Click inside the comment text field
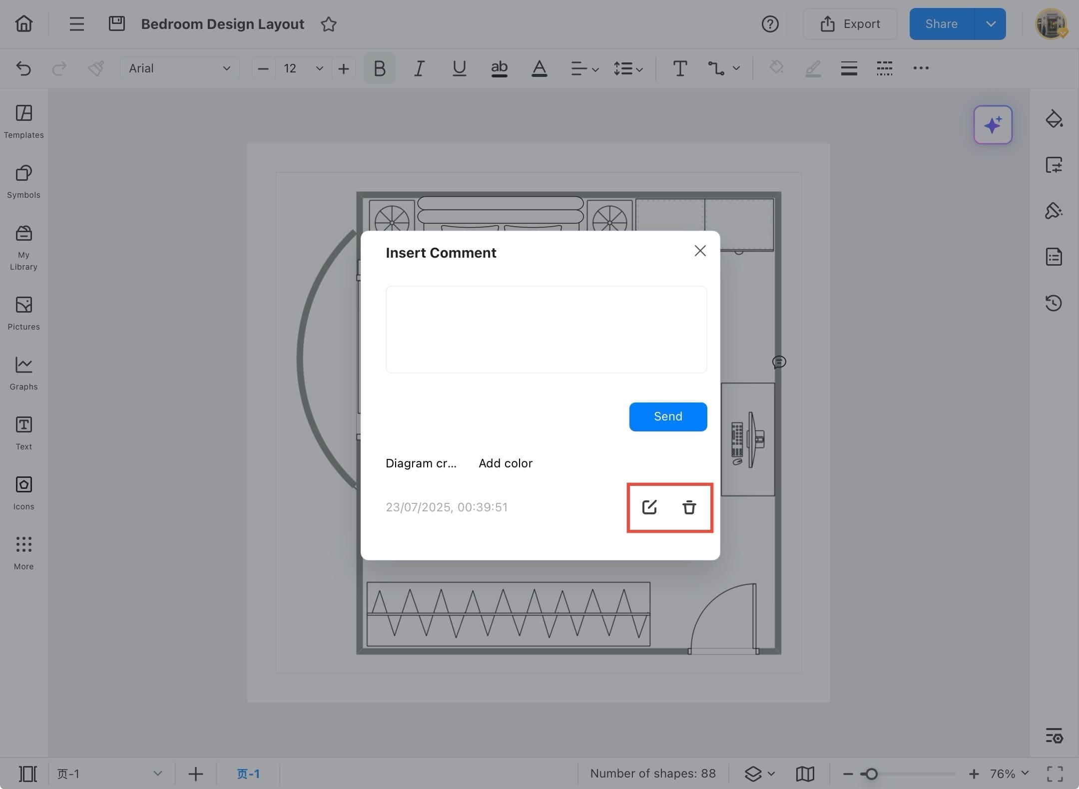The width and height of the screenshot is (1079, 789). point(545,330)
